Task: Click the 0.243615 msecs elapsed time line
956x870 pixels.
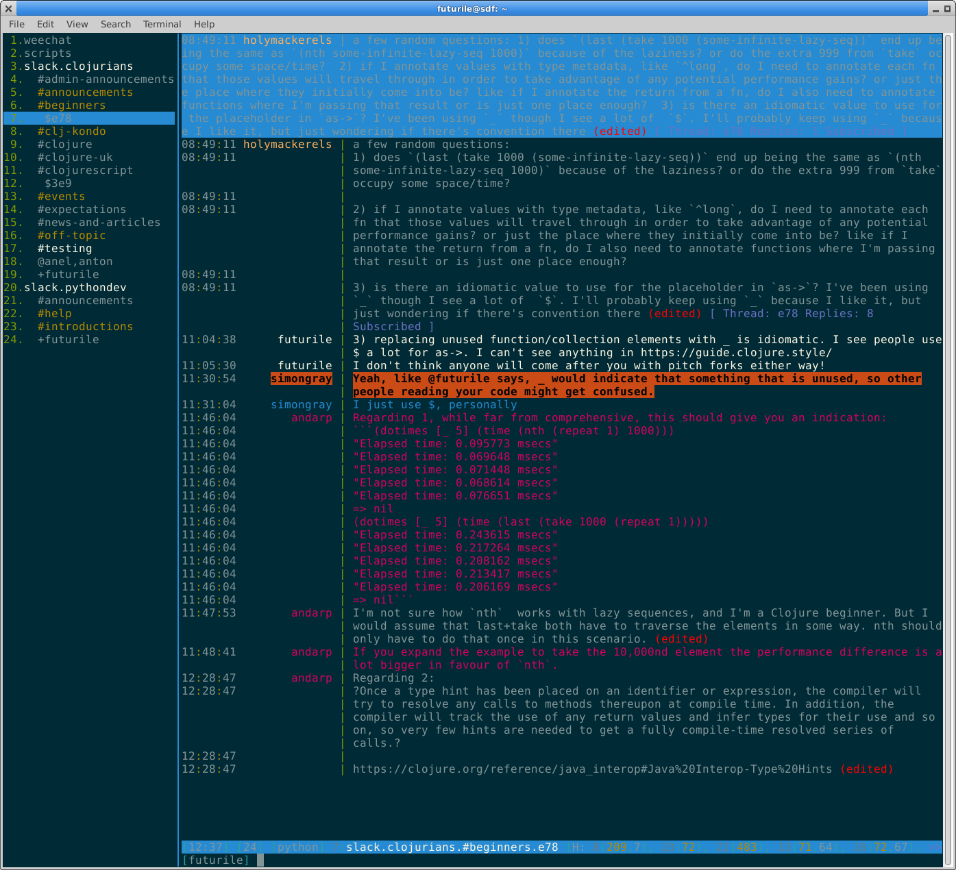Action: coord(455,535)
